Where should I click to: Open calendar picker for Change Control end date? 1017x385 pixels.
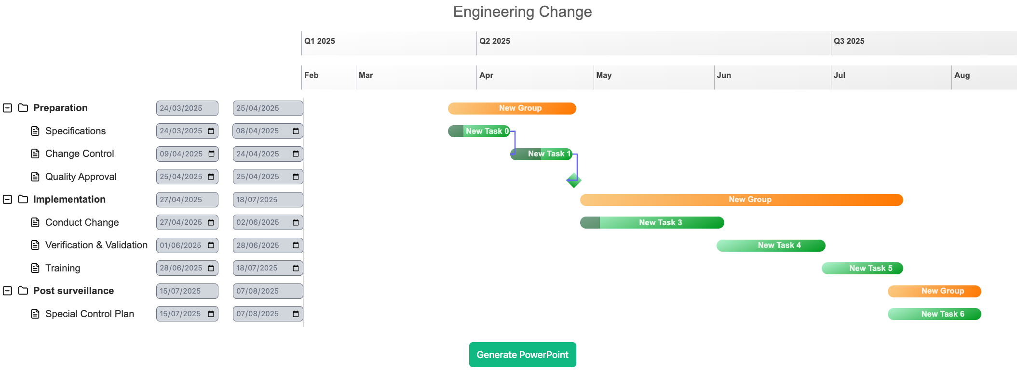point(296,154)
